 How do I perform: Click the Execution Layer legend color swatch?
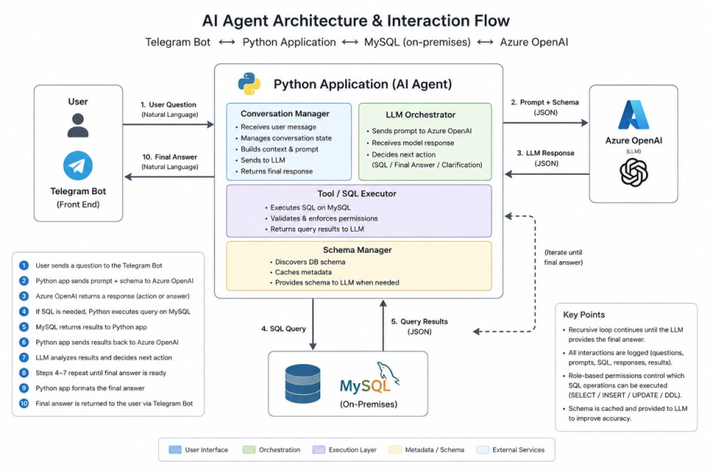click(319, 449)
